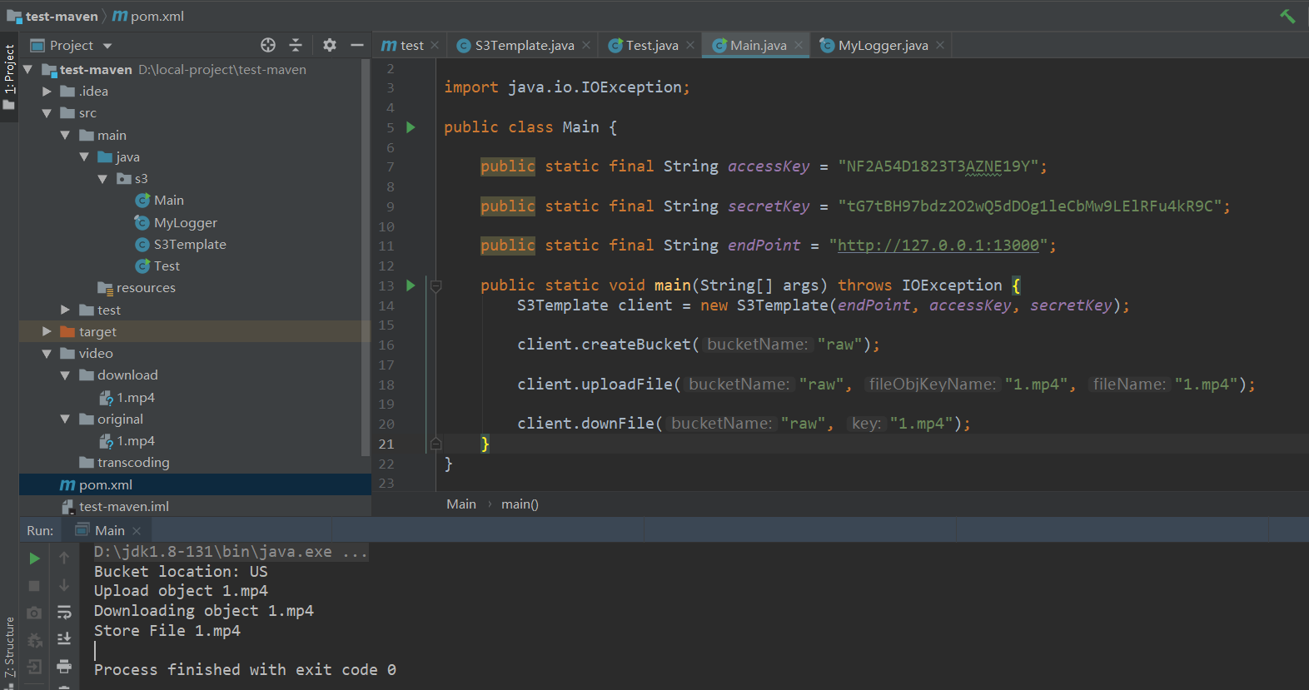This screenshot has width=1309, height=690.
Task: Collapse the src folder
Action: [47, 113]
